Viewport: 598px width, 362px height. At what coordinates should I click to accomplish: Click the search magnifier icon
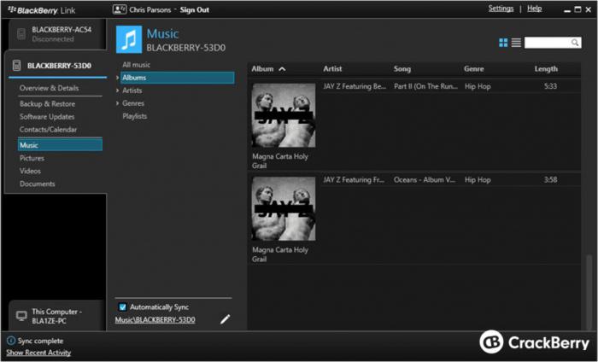click(575, 43)
